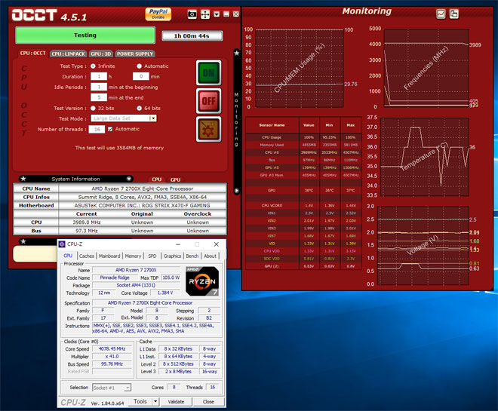This screenshot has width=498, height=411.
Task: Click Motherboard ROG STRIX X470-F GAMING cell
Action: coord(143,205)
